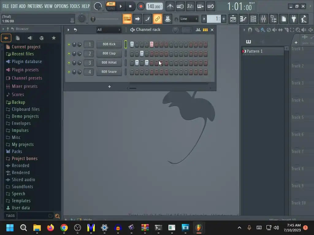Toggle graph editor icon in Channel rack

198,30
